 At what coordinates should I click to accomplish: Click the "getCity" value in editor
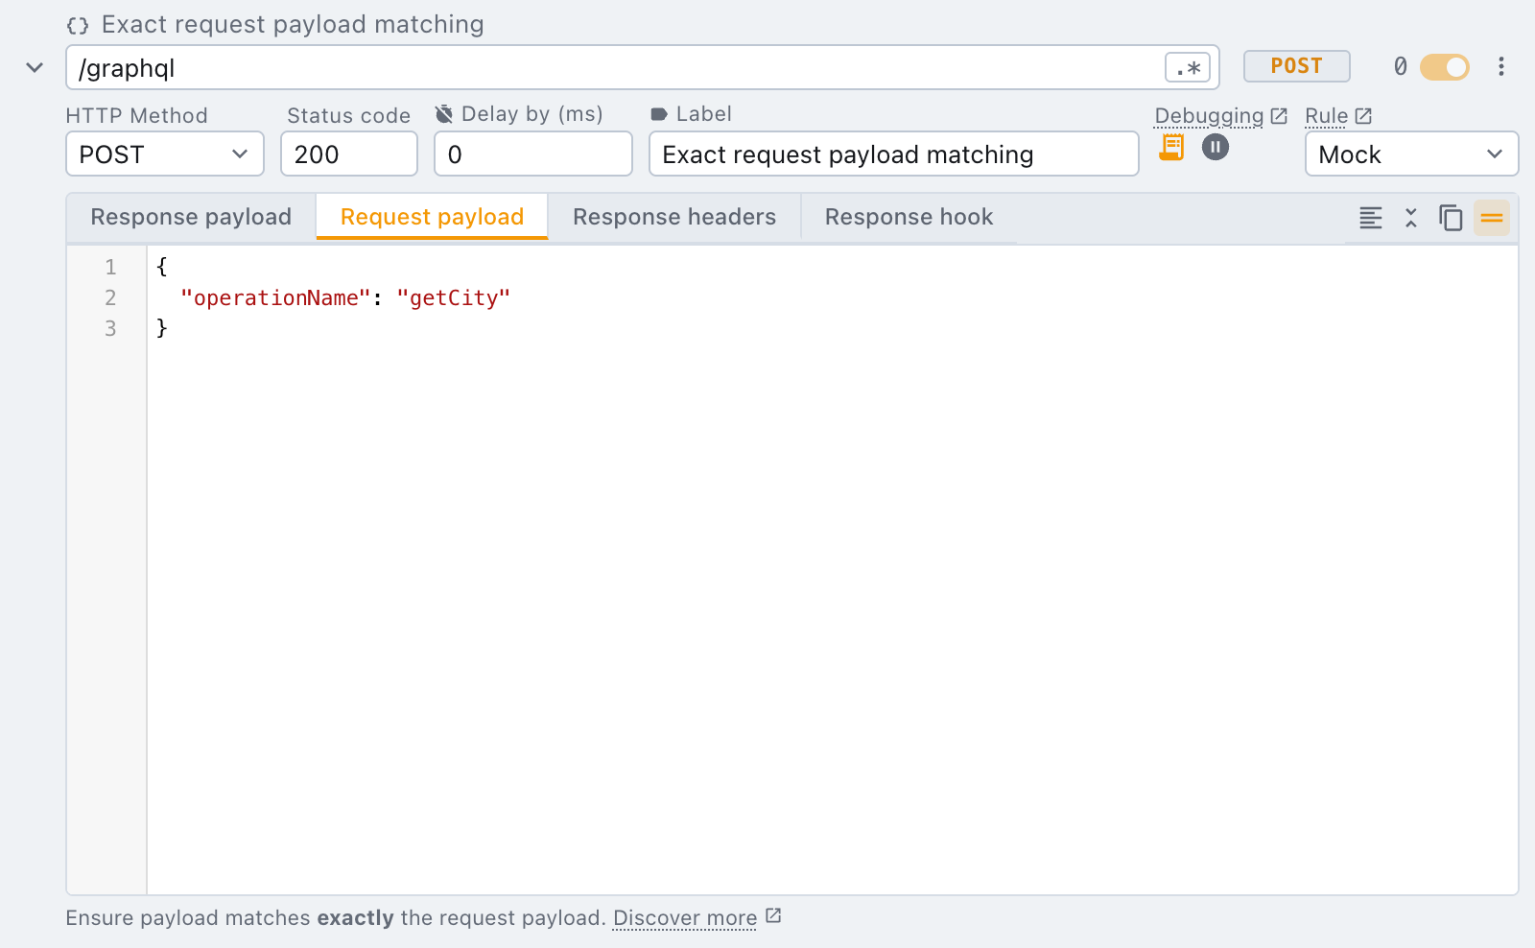(453, 297)
